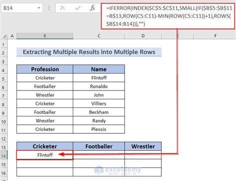
Task: Click the title cell 'Extracting Multiple Results into Multiple Rows'
Action: point(89,52)
